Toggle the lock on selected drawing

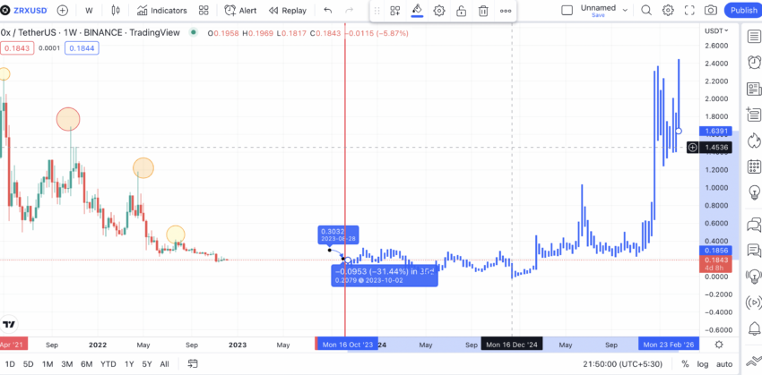[461, 11]
